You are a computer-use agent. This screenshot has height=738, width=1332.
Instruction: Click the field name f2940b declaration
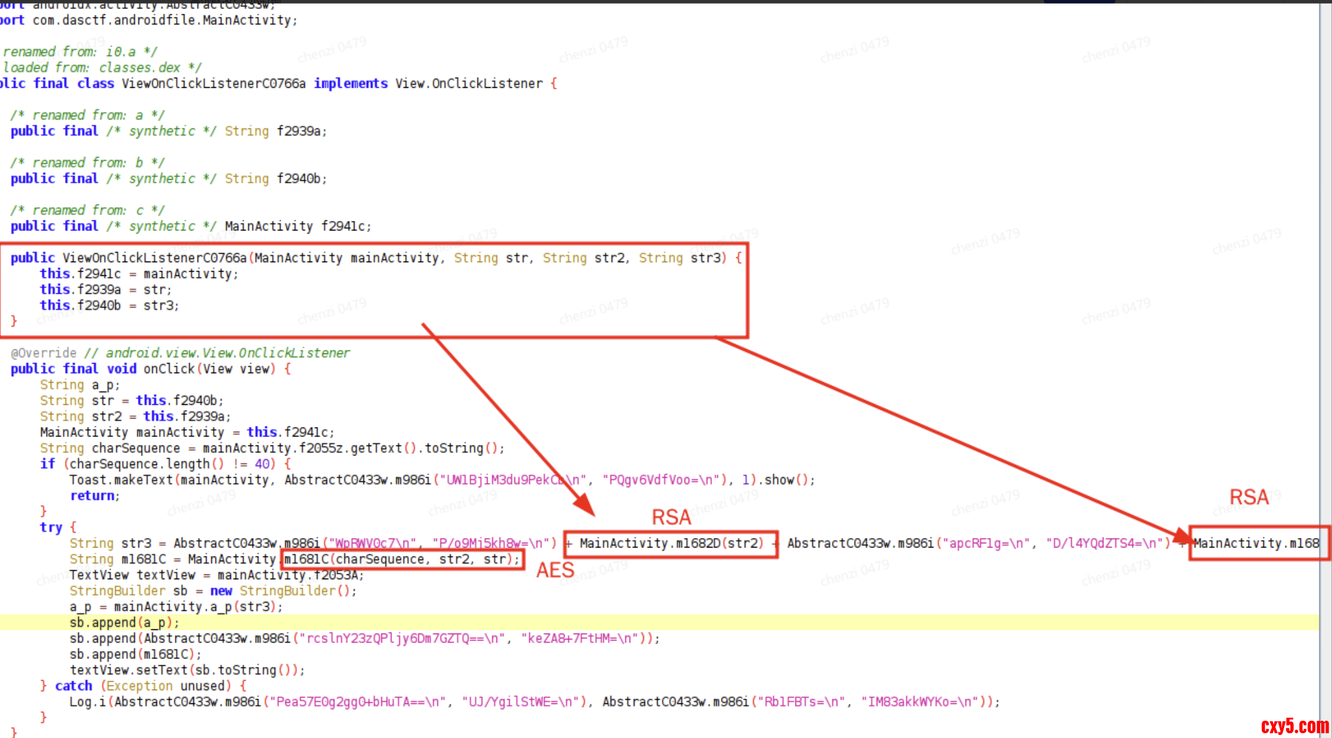(300, 179)
